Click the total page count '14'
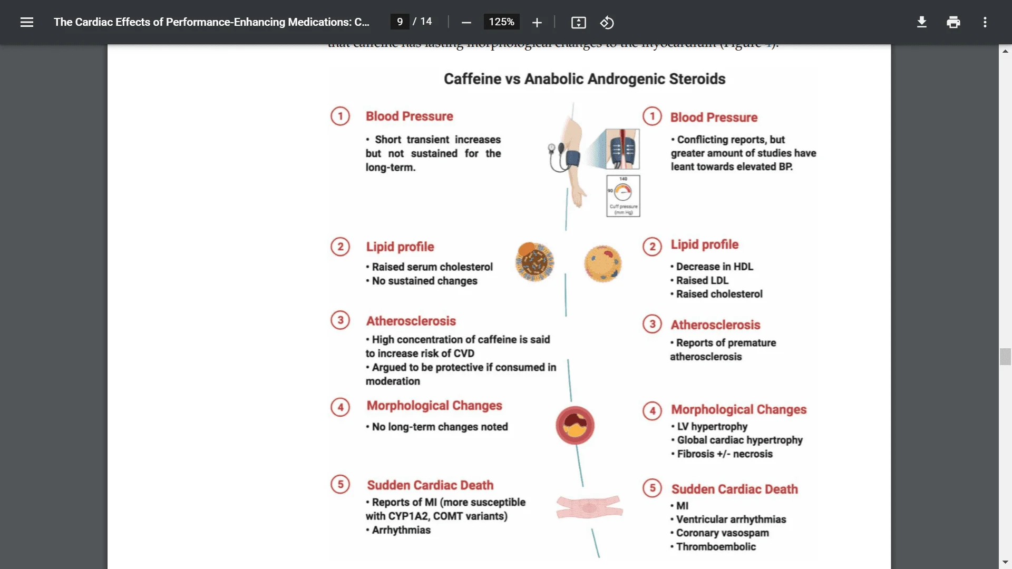The height and width of the screenshot is (569, 1012). pos(426,22)
